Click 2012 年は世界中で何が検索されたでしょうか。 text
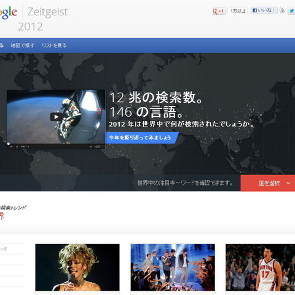Screen dimensions: 295x295 (x=181, y=124)
